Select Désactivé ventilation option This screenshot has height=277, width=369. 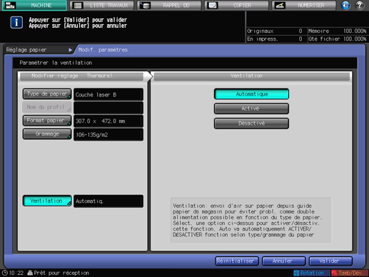point(251,124)
